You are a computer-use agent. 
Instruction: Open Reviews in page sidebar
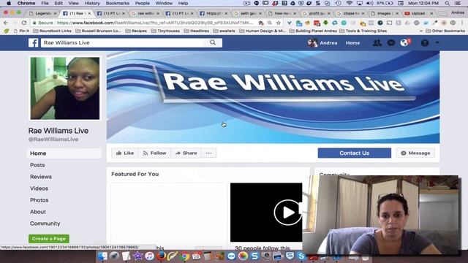(x=41, y=177)
